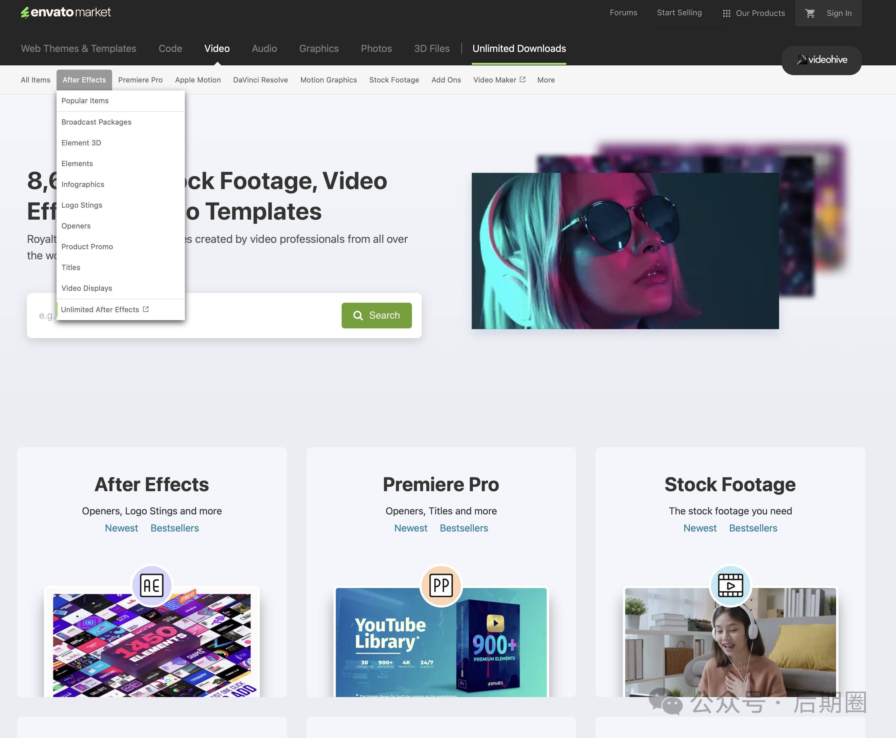Click the Our Products grid icon
This screenshot has height=738, width=896.
(x=726, y=14)
